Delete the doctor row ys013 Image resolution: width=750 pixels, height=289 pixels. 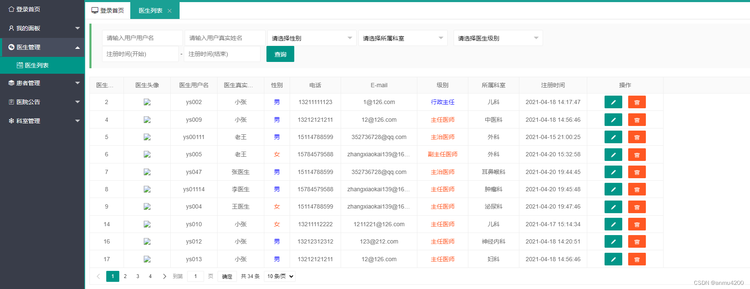click(x=637, y=259)
